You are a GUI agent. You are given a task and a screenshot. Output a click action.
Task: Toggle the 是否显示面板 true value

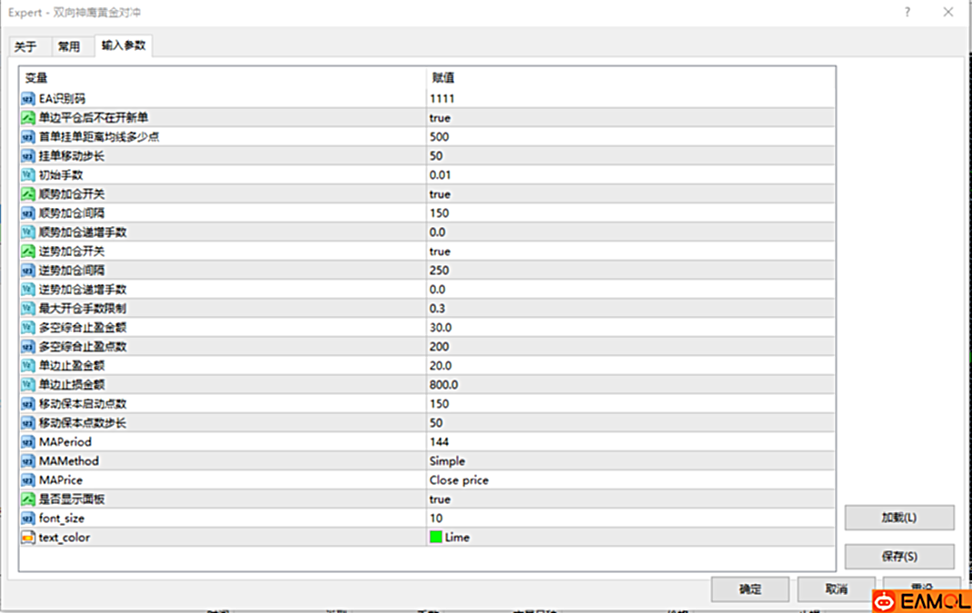(440, 499)
